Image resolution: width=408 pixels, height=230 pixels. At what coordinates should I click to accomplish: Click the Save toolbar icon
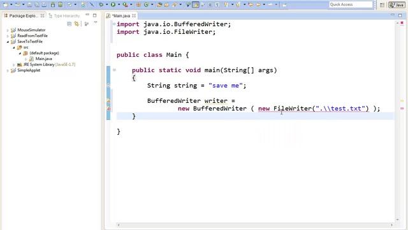(x=29, y=4)
